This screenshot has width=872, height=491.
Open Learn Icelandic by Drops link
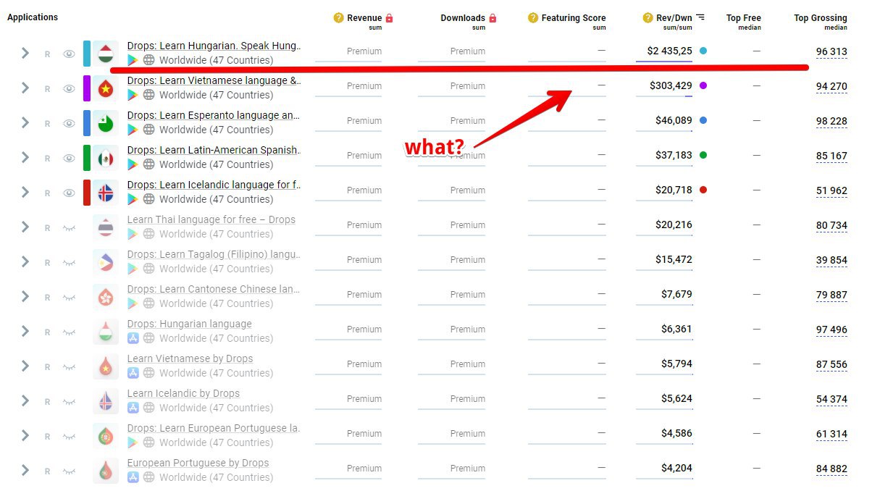click(x=183, y=393)
